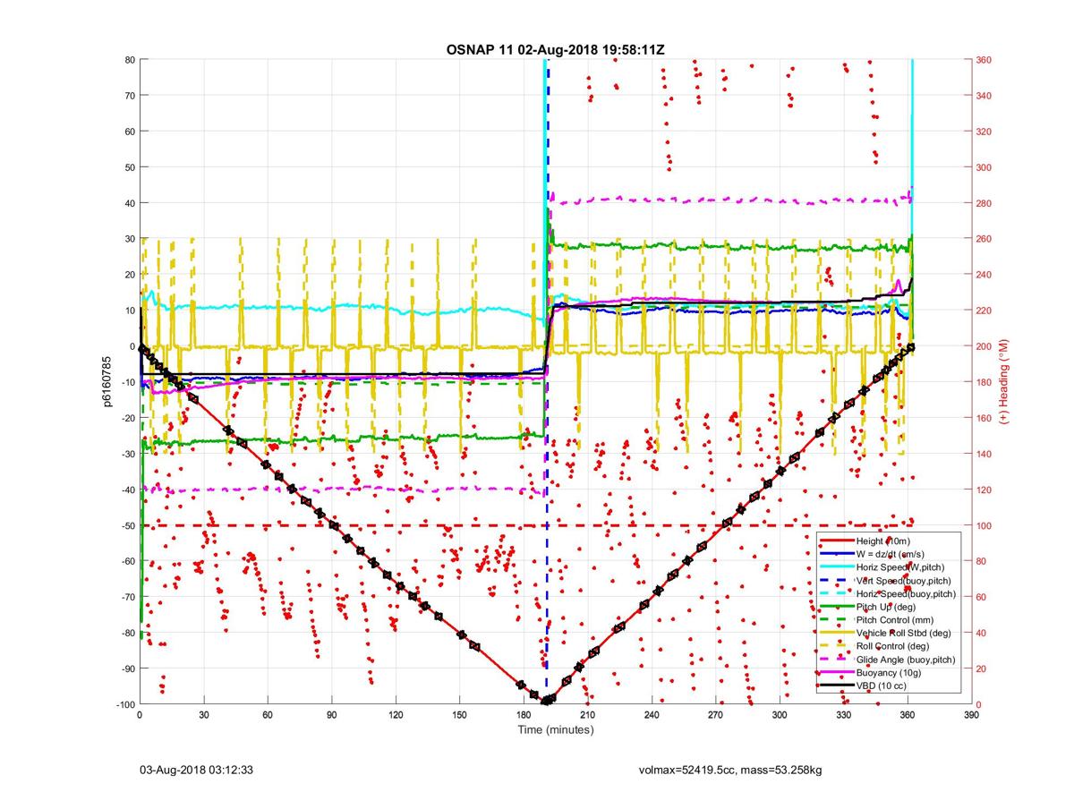Viewport: 1074px width, 792px height.
Task: Click the plot title OSNAP 11 02-Aug-2018 19:58:11Z
Action: pos(555,50)
